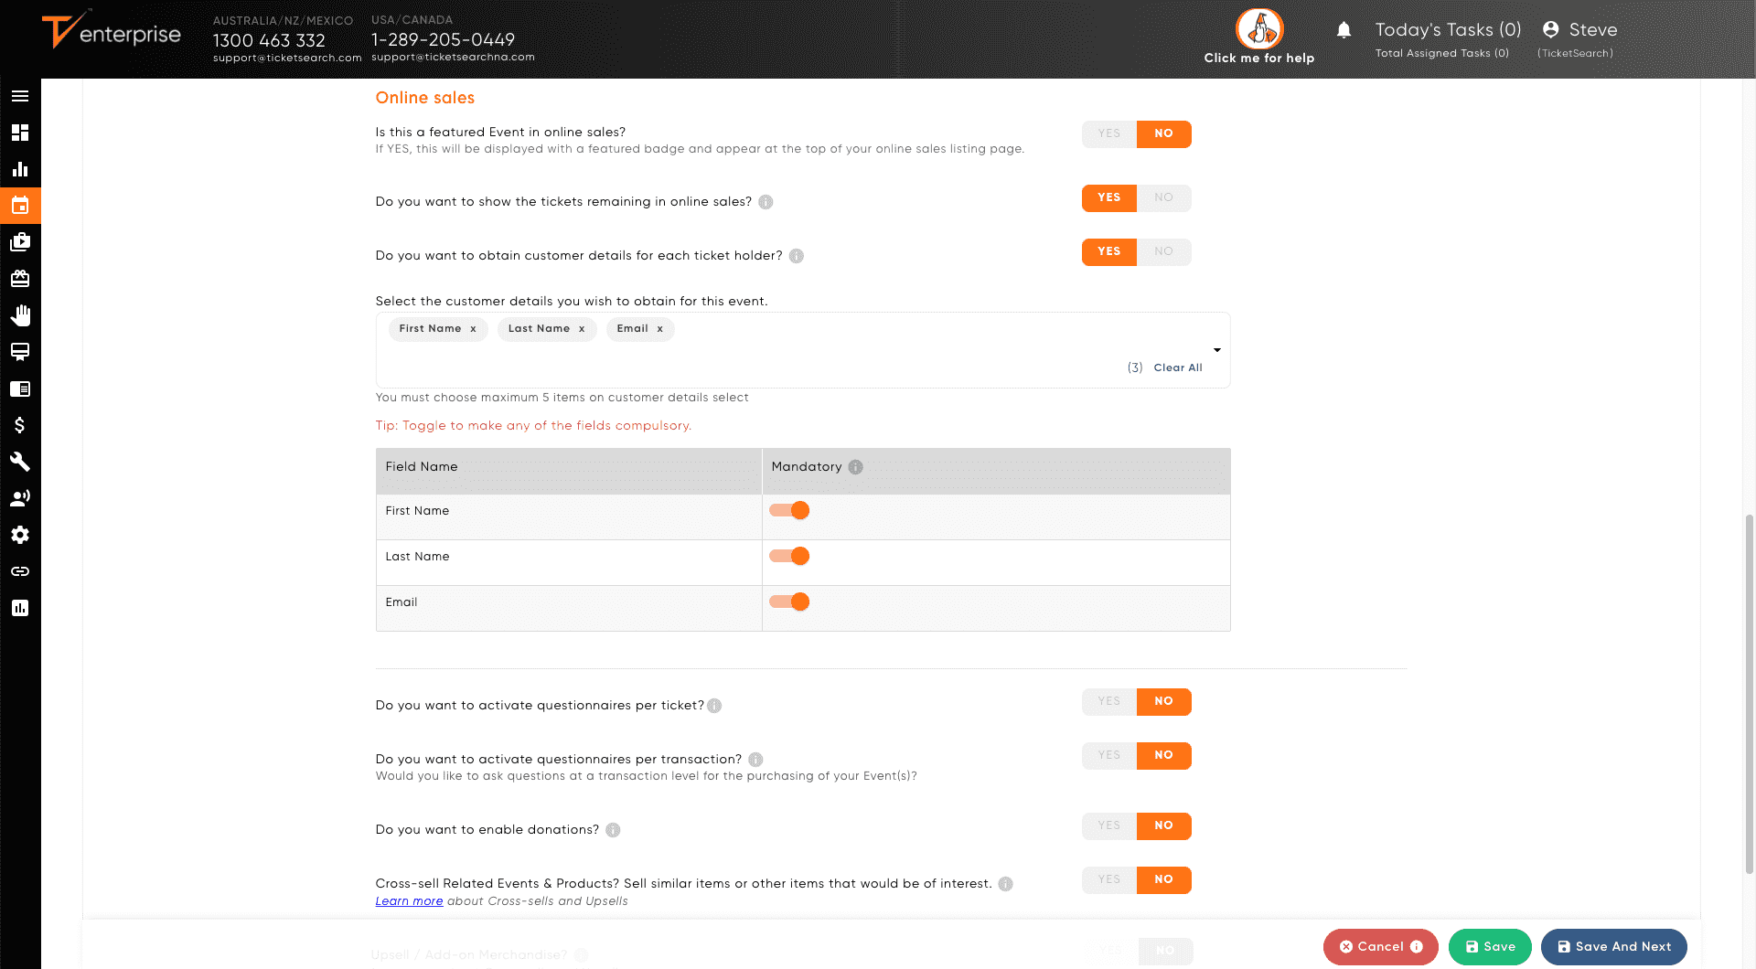Open the speaking person icon in sidebar

point(20,498)
